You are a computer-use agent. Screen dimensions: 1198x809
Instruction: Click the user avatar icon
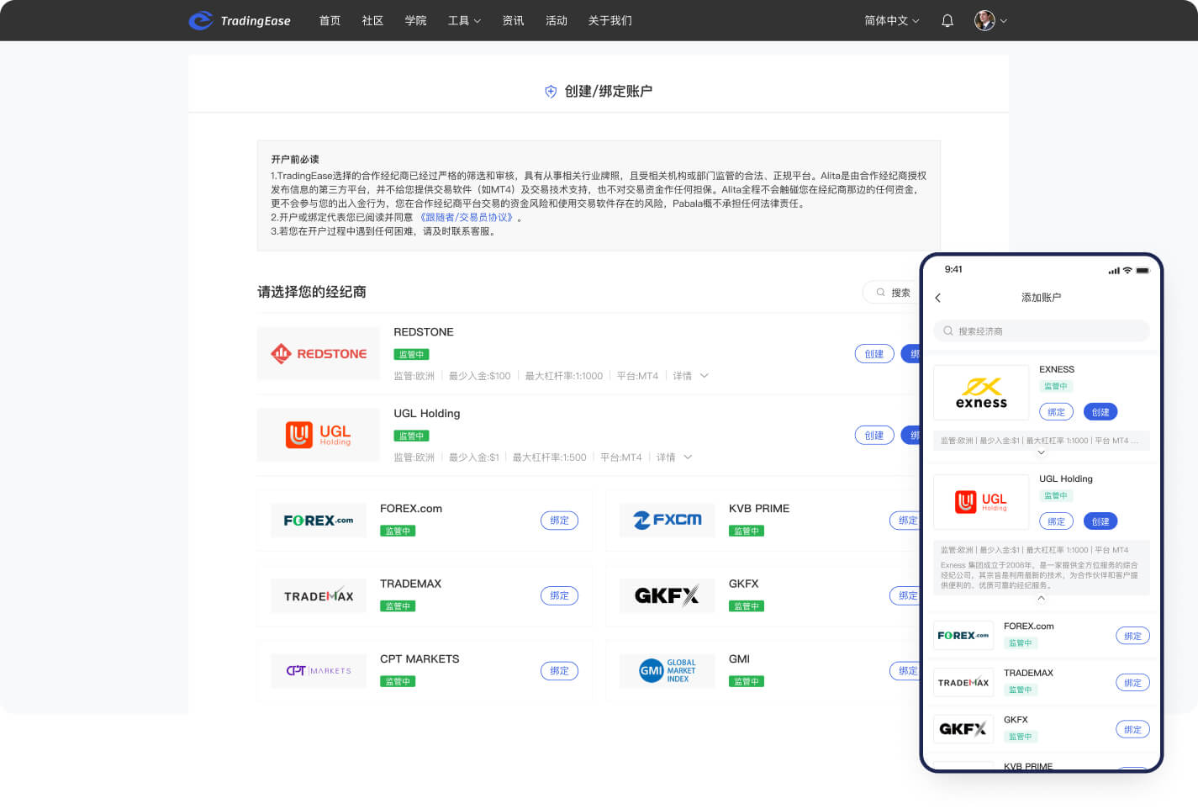pos(984,20)
